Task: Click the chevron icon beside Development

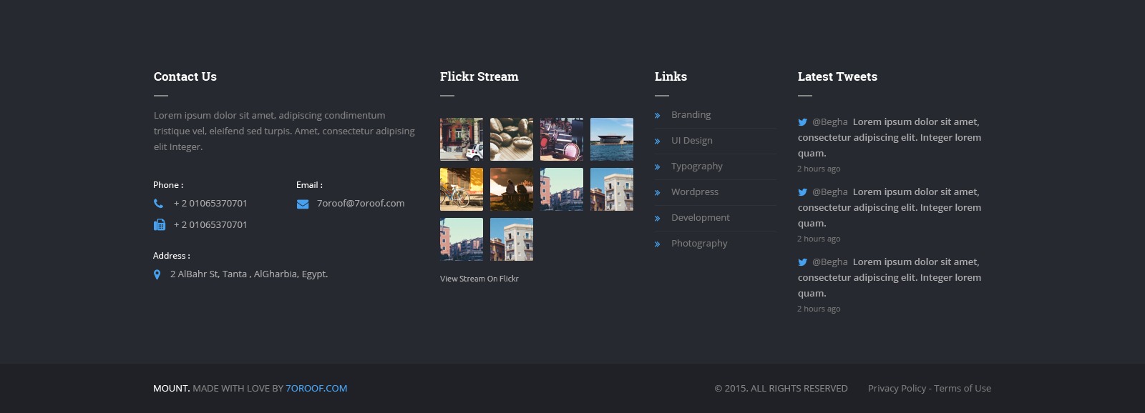Action: pyautogui.click(x=657, y=219)
